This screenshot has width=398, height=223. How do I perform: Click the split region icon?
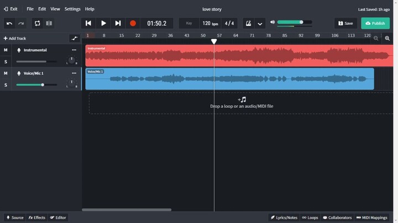pos(49,23)
